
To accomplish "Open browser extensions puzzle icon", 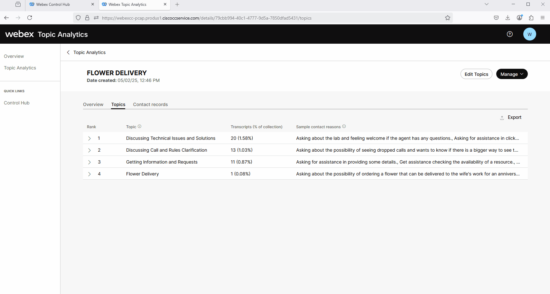I will coord(531,18).
